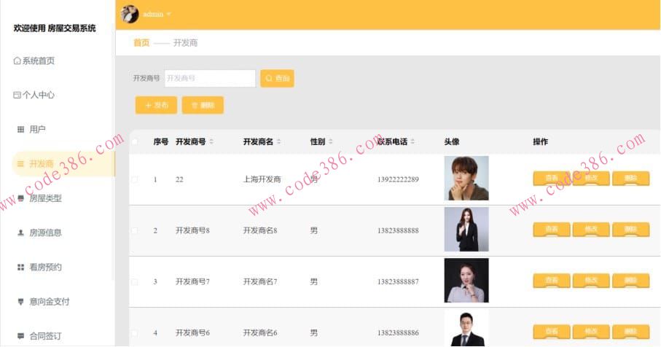Screen dimensions: 661x347
Task: Open the avatar photo of 开发商名8
Action: click(466, 230)
